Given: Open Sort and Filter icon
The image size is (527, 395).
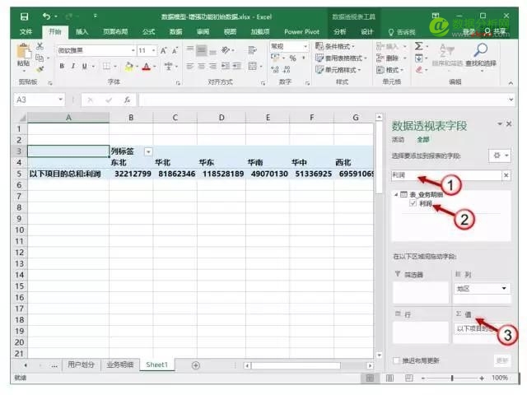Looking at the screenshot, I should [447, 50].
